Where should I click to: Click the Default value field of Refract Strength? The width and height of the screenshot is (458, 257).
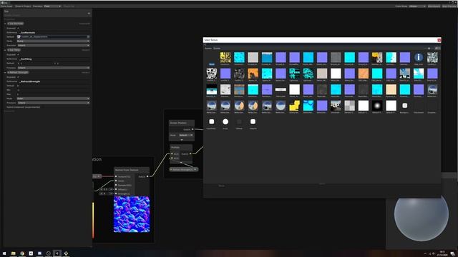point(53,86)
